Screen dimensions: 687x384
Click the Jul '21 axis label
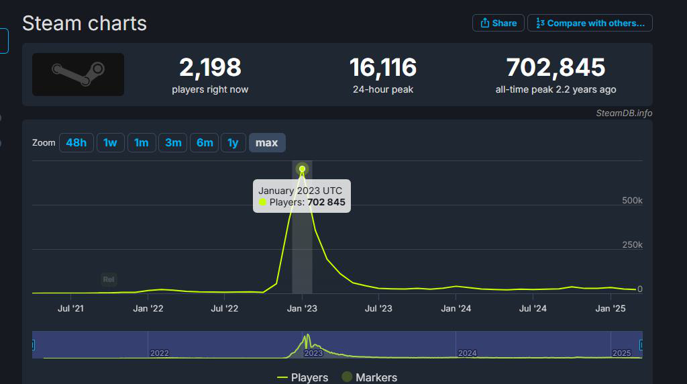click(70, 309)
